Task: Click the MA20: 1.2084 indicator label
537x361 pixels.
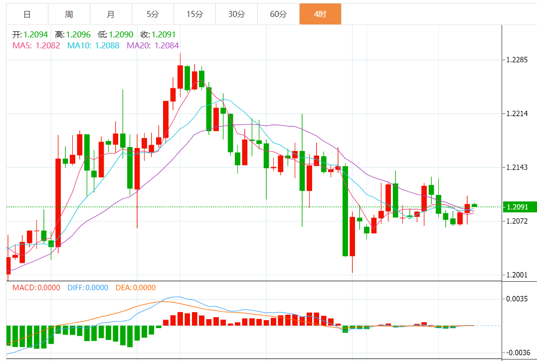Action: pos(153,45)
